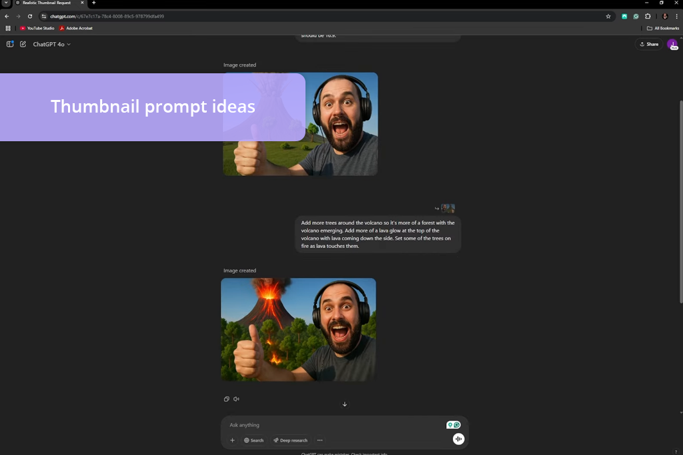
Task: Open the ChatGPT 4o model selector
Action: [x=51, y=44]
